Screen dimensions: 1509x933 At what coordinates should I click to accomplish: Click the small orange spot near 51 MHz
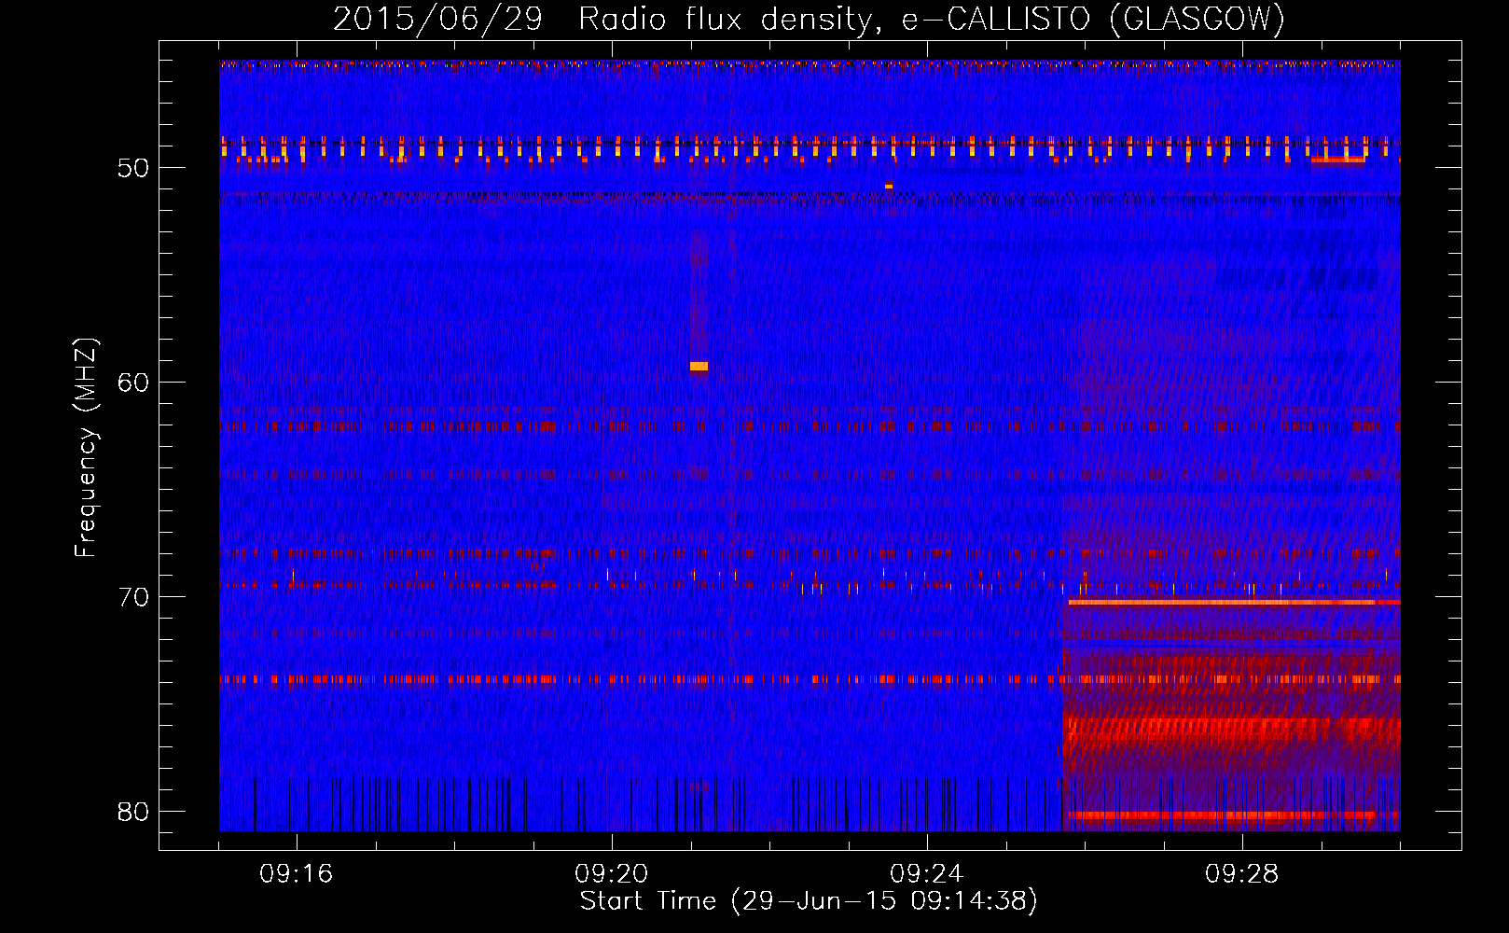point(889,186)
